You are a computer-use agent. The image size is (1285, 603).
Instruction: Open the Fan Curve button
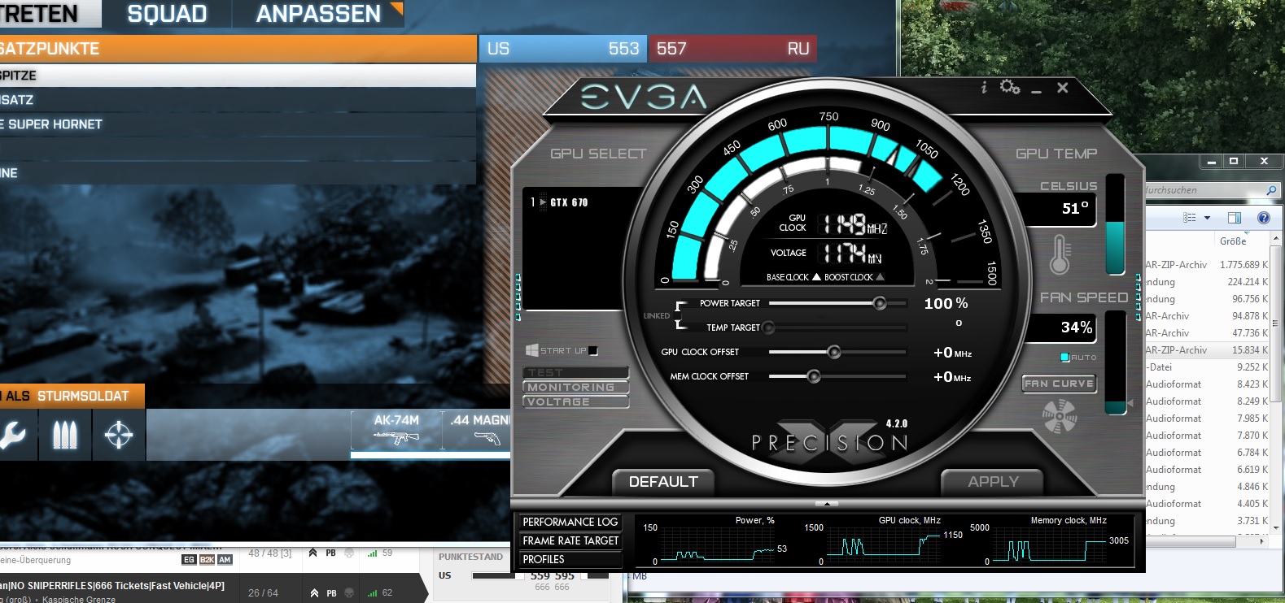click(x=1059, y=384)
